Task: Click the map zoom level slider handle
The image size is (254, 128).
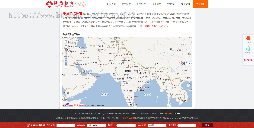Action: pos(66,61)
